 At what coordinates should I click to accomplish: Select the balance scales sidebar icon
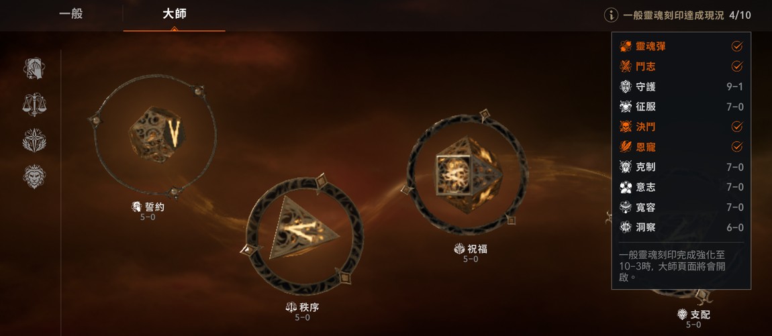[34, 105]
